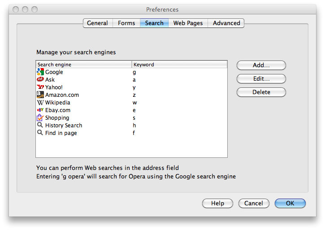
Task: Click the Google search engine icon
Action: [x=40, y=72]
